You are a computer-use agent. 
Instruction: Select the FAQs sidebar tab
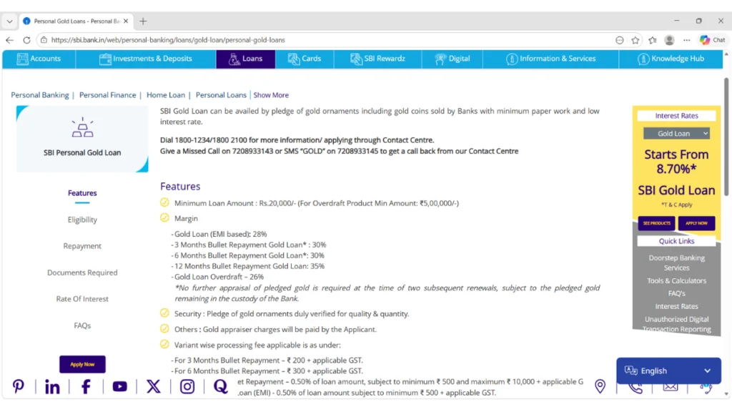82,325
